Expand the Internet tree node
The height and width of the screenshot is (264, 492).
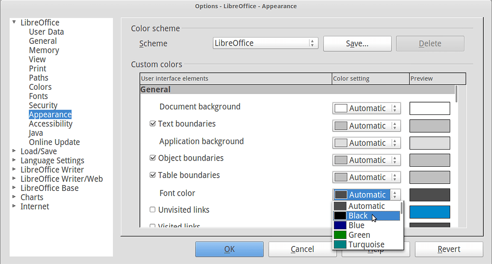tap(14, 206)
